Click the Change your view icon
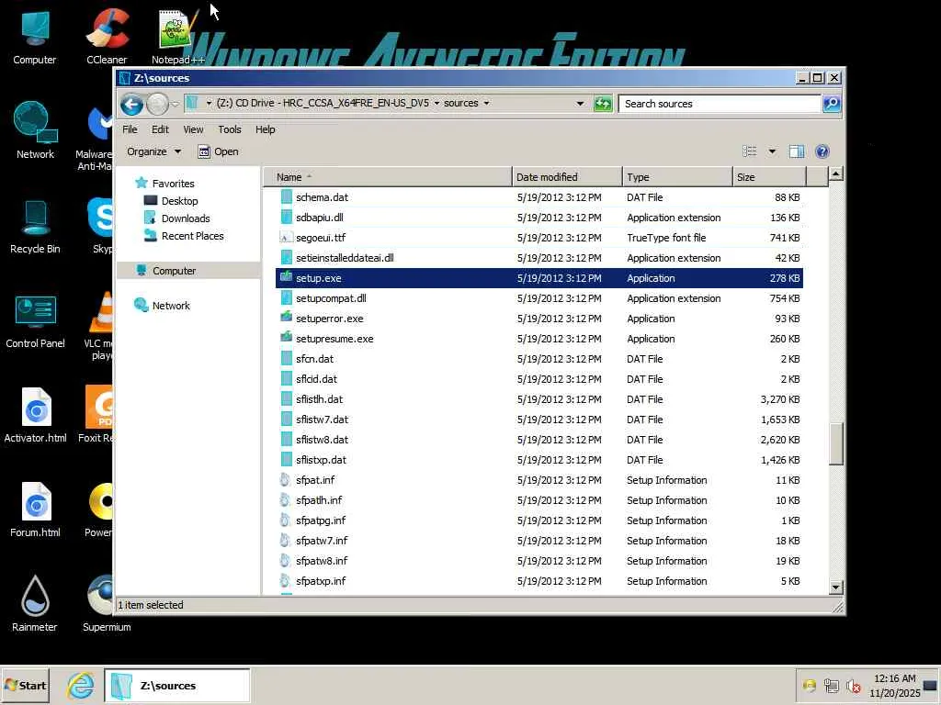Image resolution: width=941 pixels, height=705 pixels. tap(750, 151)
